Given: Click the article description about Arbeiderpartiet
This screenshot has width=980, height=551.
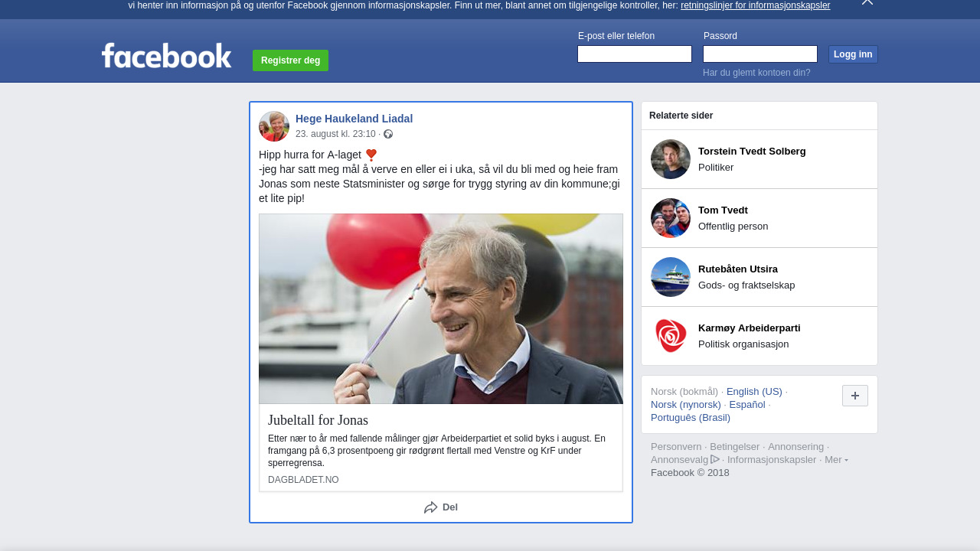Looking at the screenshot, I should (x=437, y=451).
